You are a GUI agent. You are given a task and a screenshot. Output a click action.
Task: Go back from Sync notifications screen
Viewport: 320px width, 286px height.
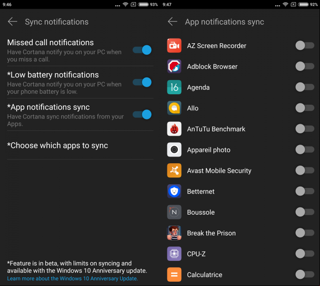(12, 22)
